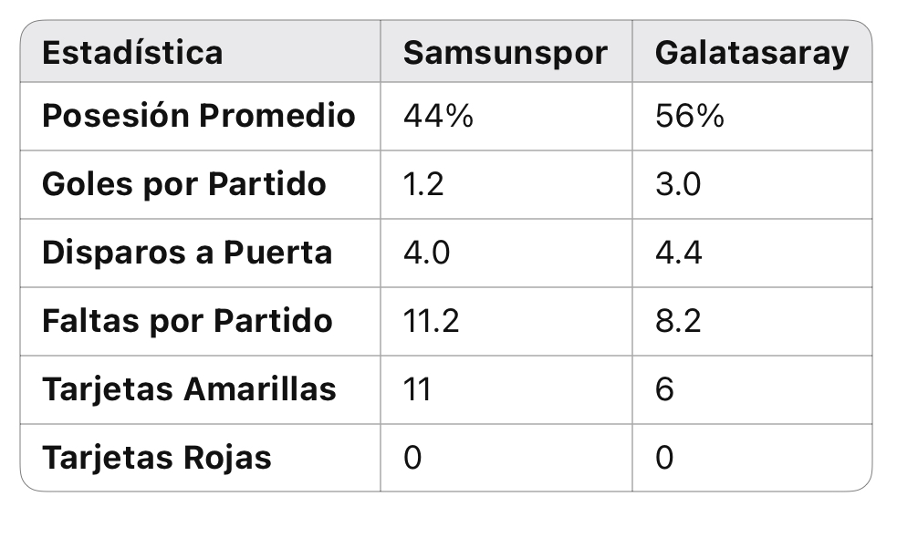Viewport: 897px width, 538px height.
Task: Click the Tarjetas Amarillas row label
Action: pyautogui.click(x=189, y=390)
